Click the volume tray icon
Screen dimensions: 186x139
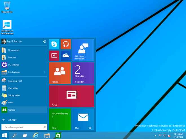click(x=169, y=136)
